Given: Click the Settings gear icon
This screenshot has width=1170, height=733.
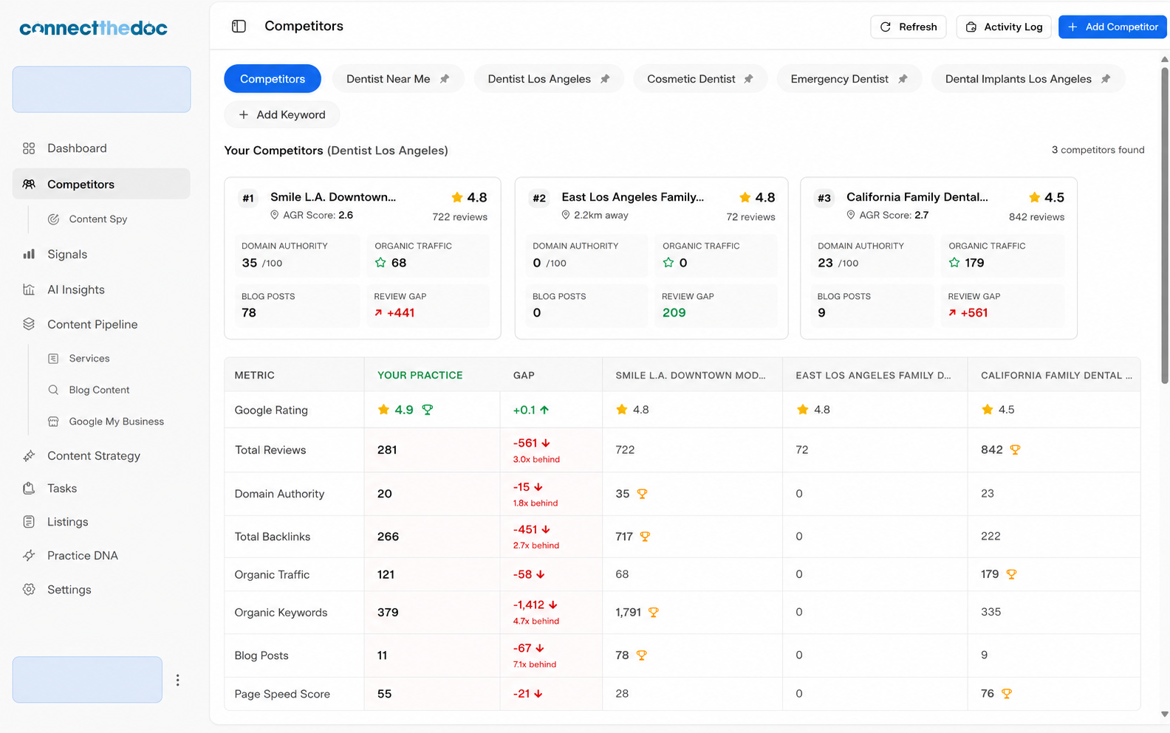Looking at the screenshot, I should (29, 590).
